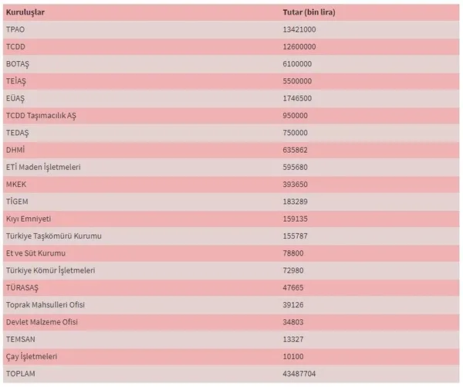Click Et ve Süt Kurumu amount 78800
Viewport: 463px width, 387px height.
tap(293, 253)
